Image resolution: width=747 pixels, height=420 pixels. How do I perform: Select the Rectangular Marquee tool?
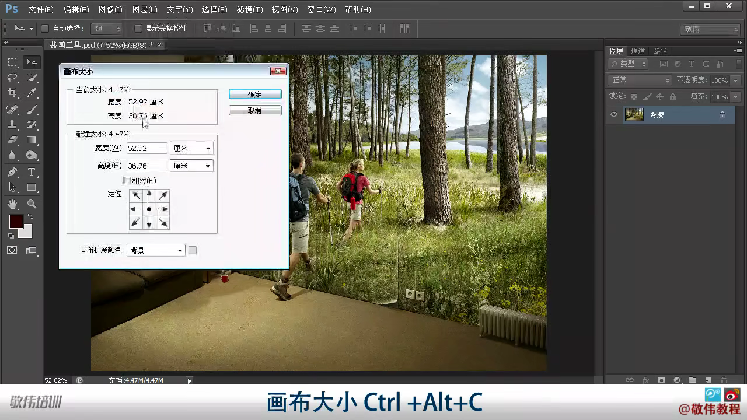pyautogui.click(x=12, y=62)
